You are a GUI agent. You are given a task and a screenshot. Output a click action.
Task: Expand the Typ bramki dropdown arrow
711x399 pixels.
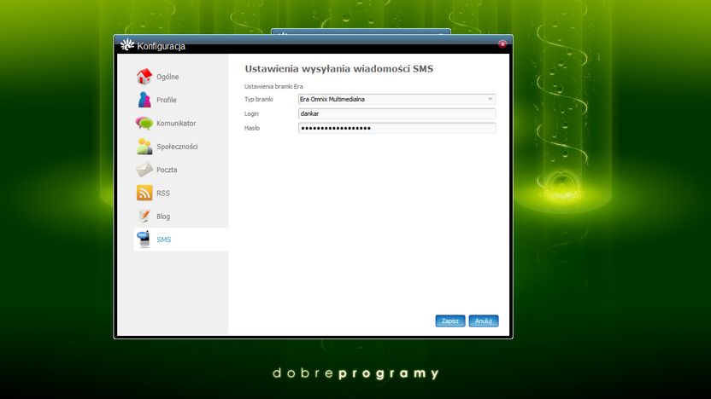(x=491, y=99)
